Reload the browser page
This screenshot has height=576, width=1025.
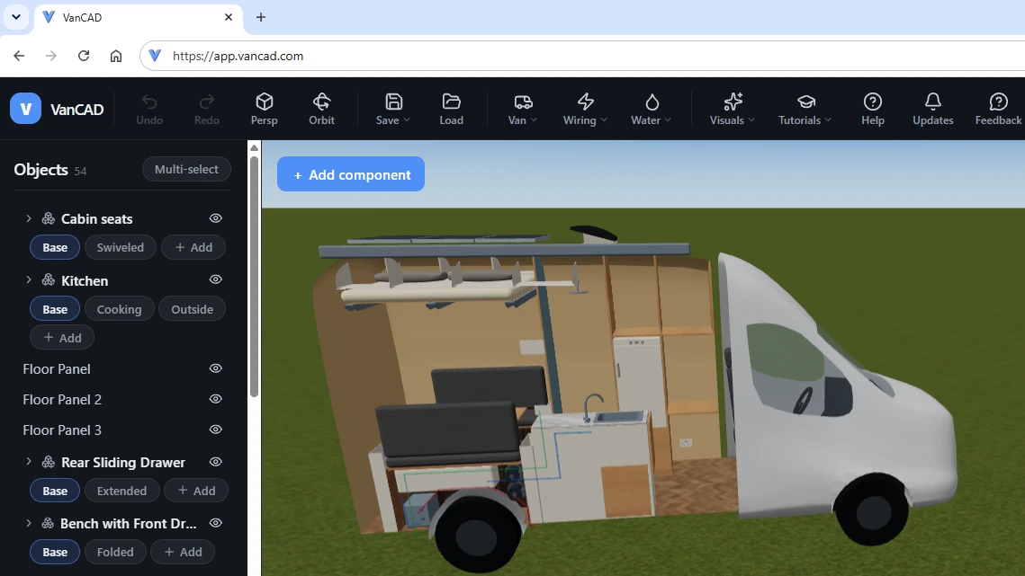[x=84, y=56]
